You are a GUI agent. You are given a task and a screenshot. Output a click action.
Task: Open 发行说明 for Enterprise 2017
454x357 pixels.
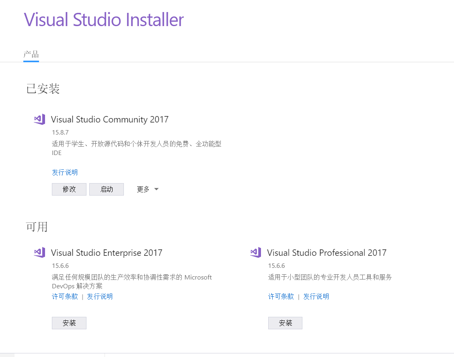click(x=100, y=296)
